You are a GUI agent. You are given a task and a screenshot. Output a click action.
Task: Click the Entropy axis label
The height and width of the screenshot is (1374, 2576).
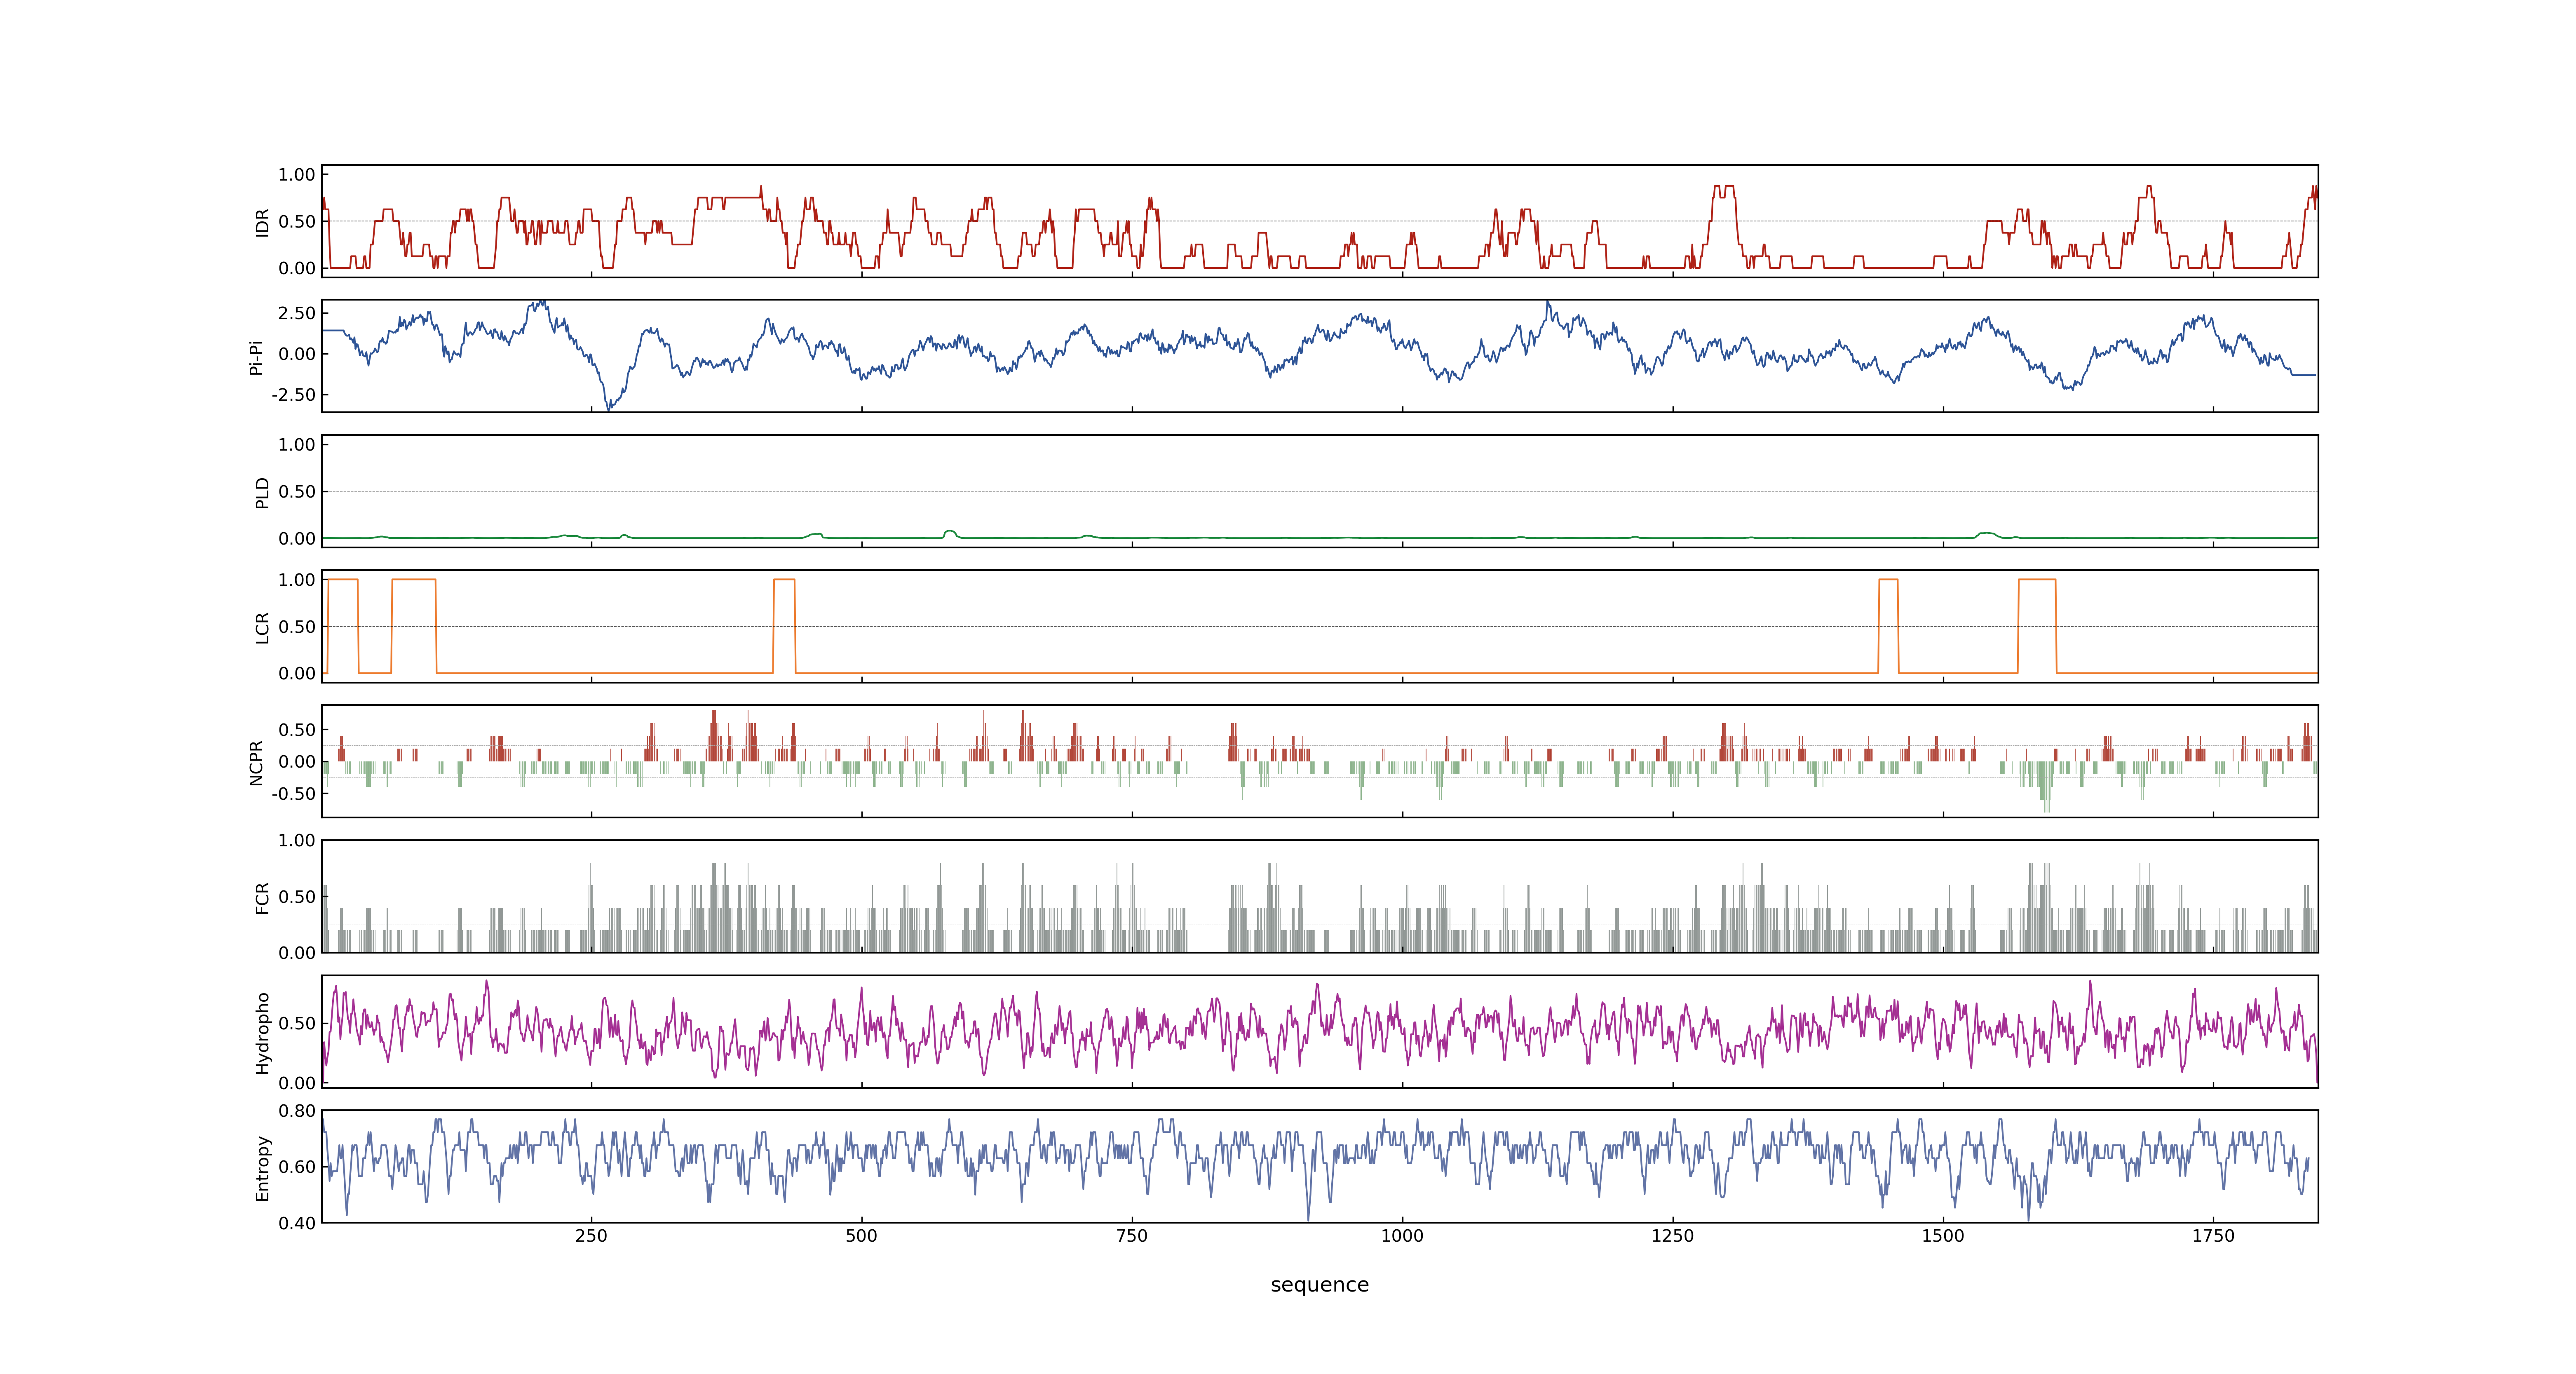[x=262, y=1168]
